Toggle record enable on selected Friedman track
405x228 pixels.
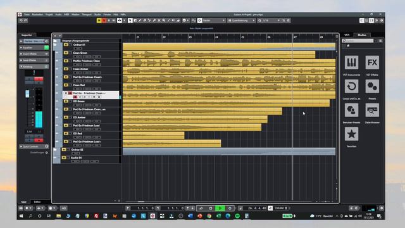[75, 97]
